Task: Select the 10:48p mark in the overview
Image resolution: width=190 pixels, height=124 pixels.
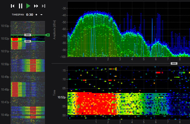Action: 5,90
